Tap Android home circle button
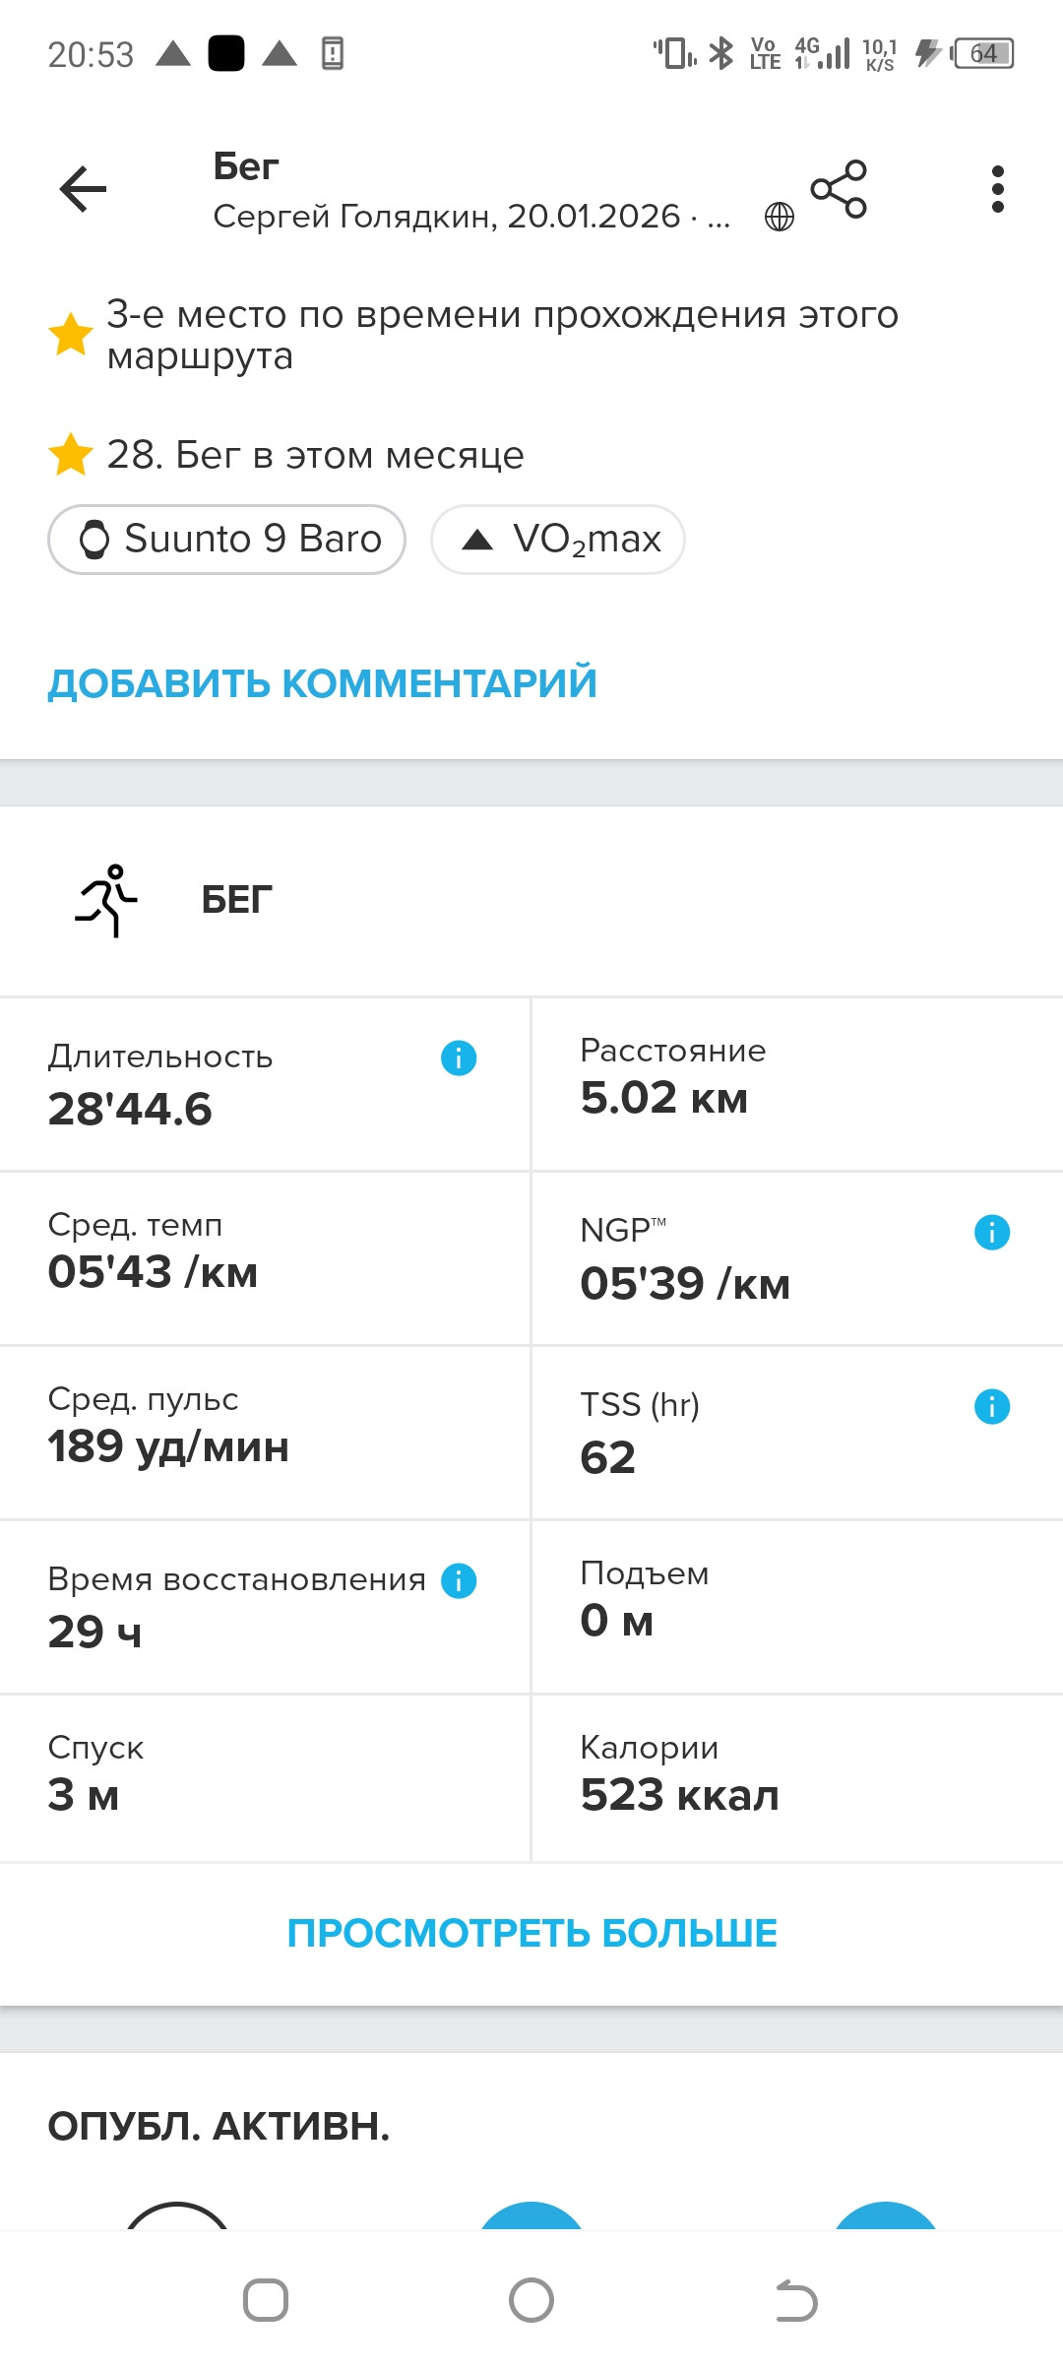Viewport: 1063px width, 2371px height. tap(531, 2301)
